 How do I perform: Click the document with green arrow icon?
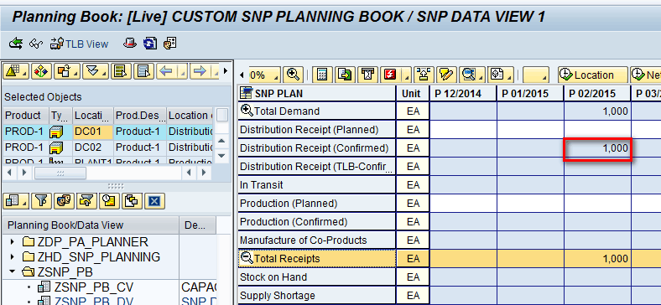pos(345,75)
